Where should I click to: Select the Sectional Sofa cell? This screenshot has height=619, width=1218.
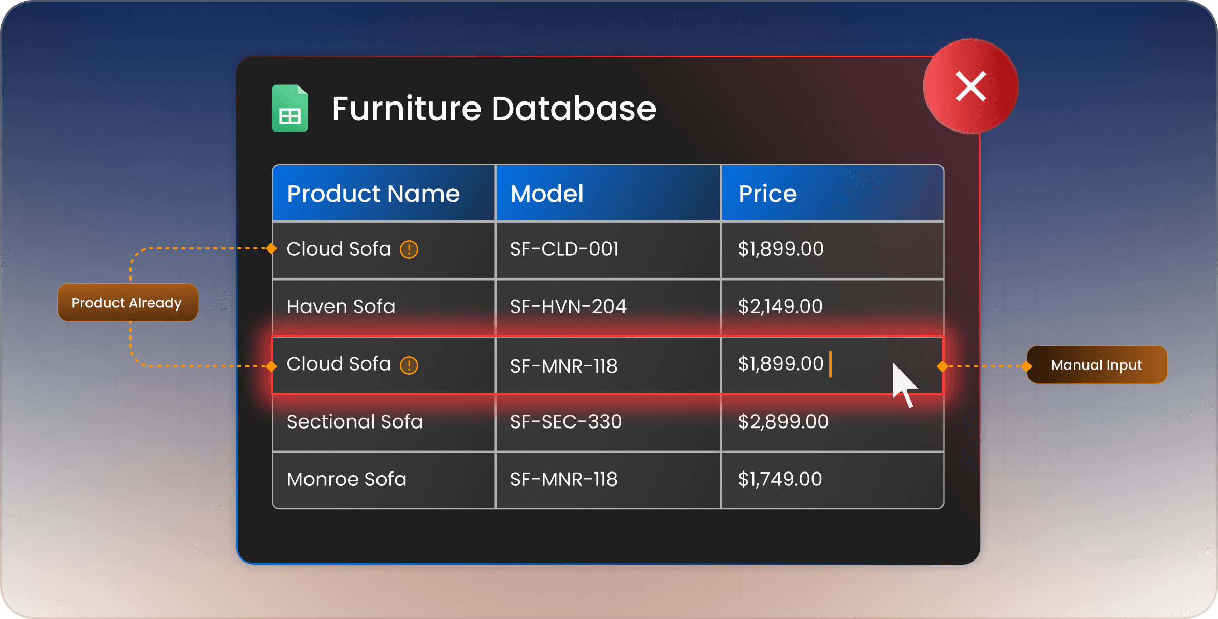[384, 423]
